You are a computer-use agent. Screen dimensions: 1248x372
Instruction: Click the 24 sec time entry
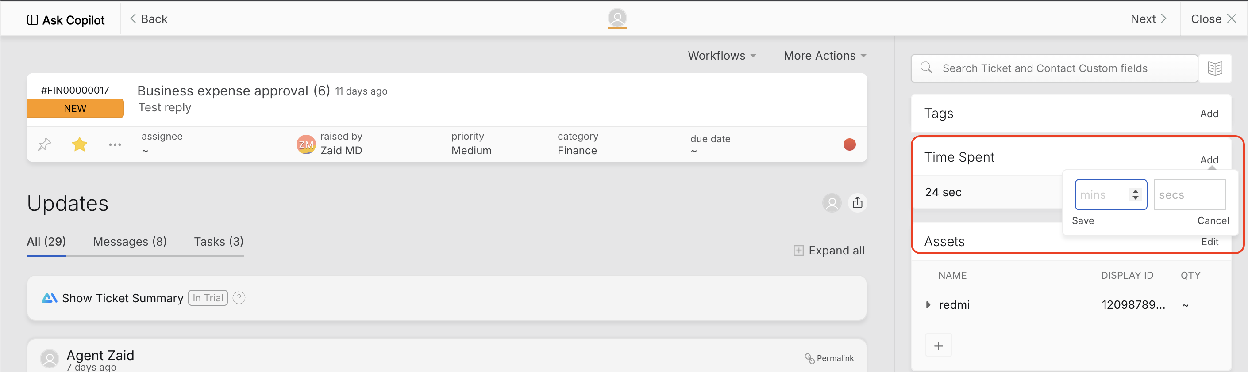pos(943,193)
